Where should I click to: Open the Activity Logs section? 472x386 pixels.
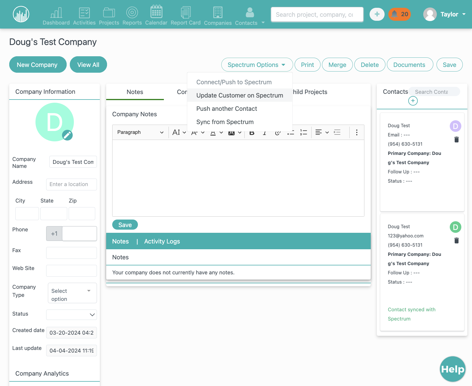[x=162, y=241]
